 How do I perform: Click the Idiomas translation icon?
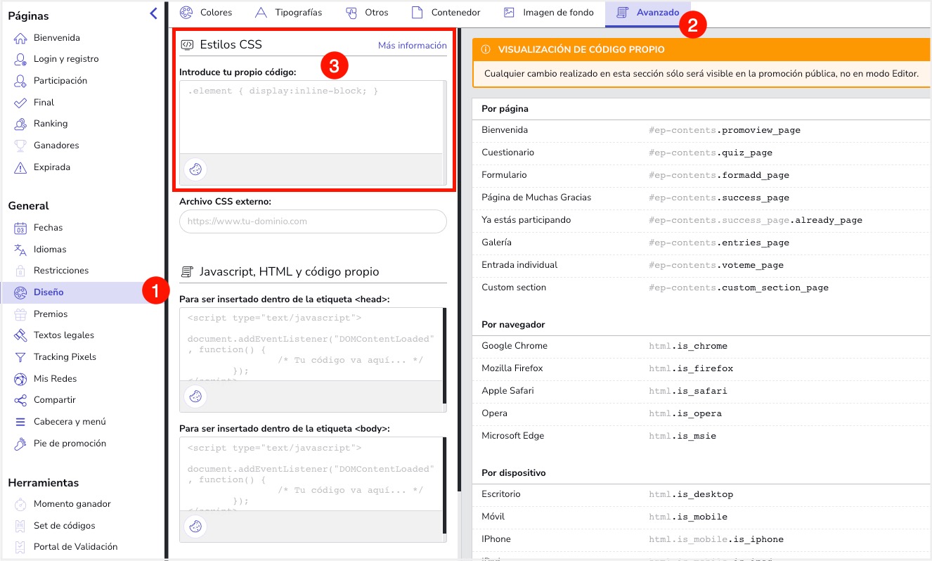point(20,250)
